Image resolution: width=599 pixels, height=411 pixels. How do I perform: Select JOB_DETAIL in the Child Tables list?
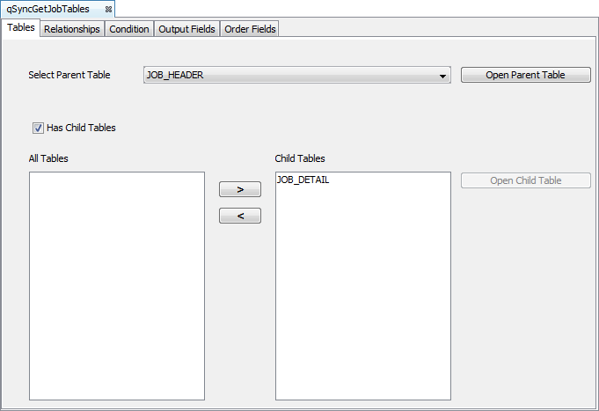pyautogui.click(x=303, y=180)
